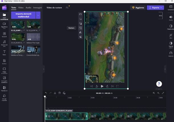Switch to the Immagini media tab
Image resolution: width=174 pixels, height=122 pixels.
37,7
